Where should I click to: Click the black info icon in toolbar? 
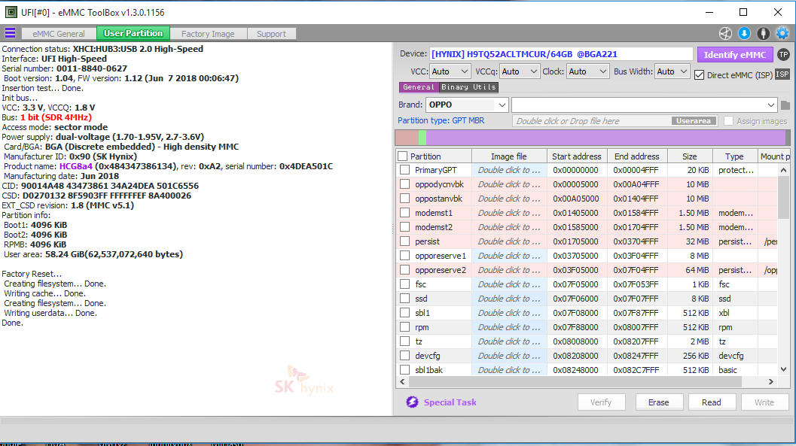(x=763, y=33)
